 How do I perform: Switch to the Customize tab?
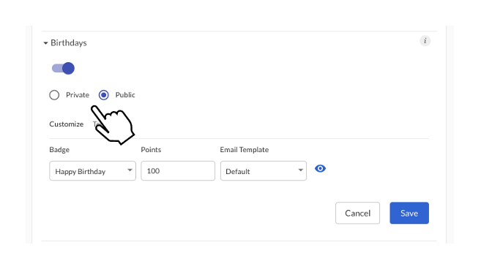coord(66,124)
